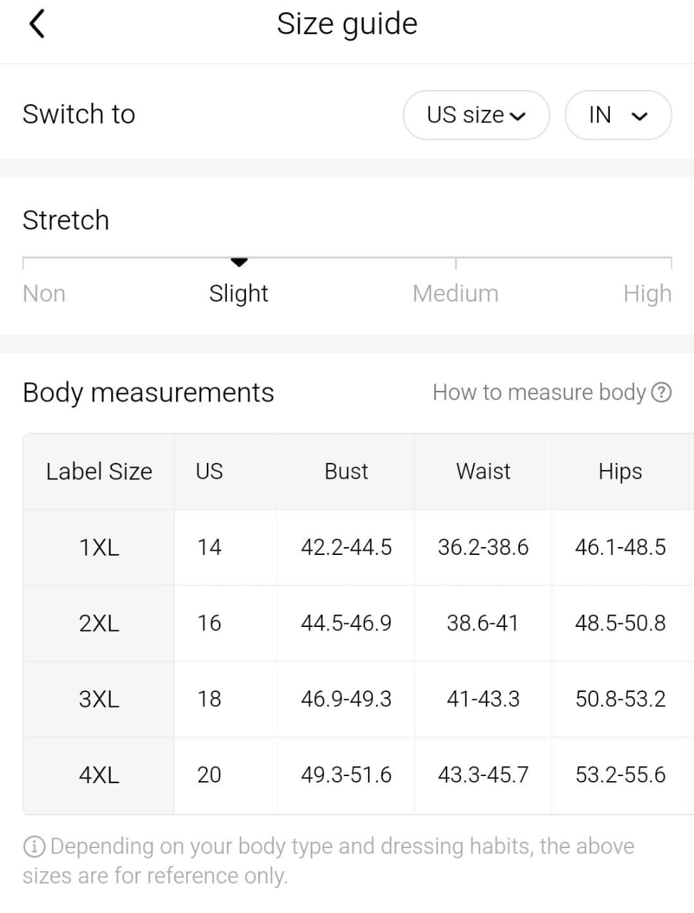Click the Bust column header
The width and height of the screenshot is (694, 913).
pyautogui.click(x=346, y=471)
